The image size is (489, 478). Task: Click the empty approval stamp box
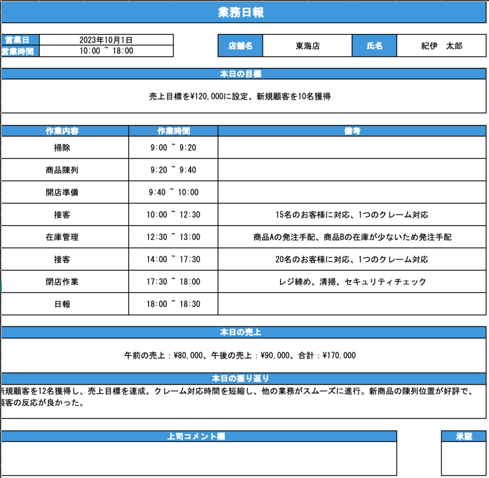(x=464, y=459)
